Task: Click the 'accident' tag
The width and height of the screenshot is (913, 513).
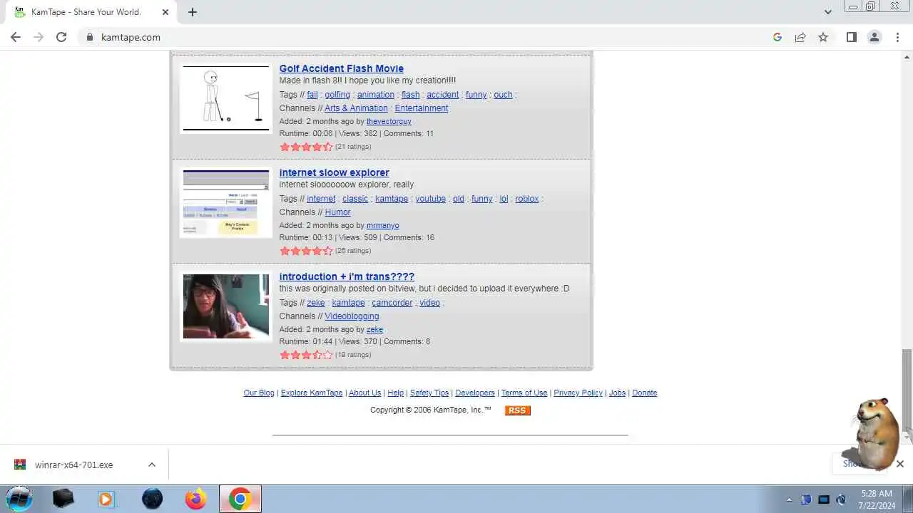Action: point(443,95)
